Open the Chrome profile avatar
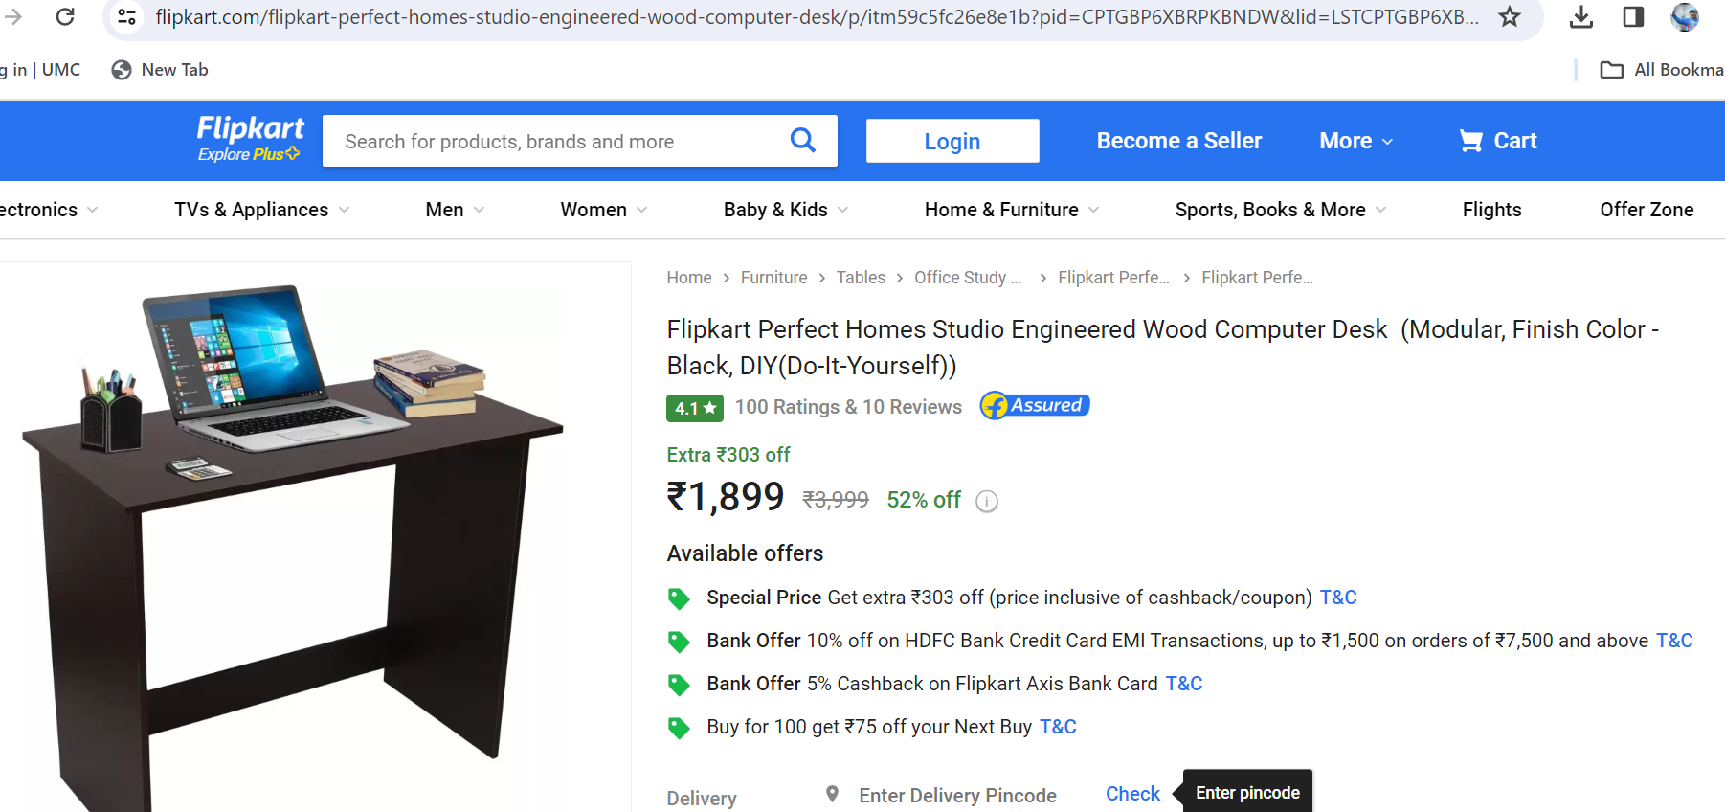1725x812 pixels. click(1685, 16)
